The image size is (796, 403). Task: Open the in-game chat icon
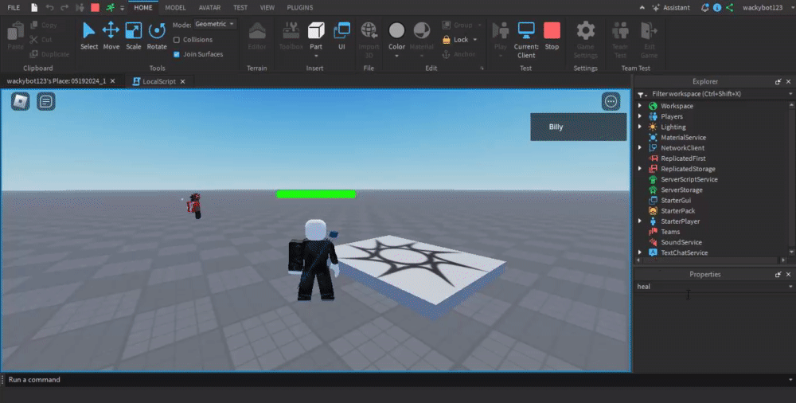[46, 102]
